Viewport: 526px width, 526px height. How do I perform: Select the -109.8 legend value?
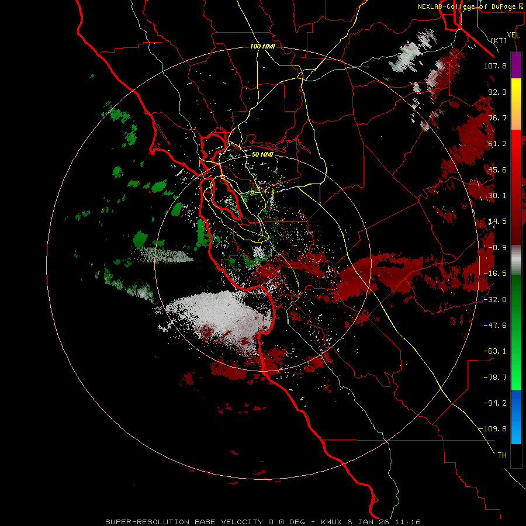[493, 429]
